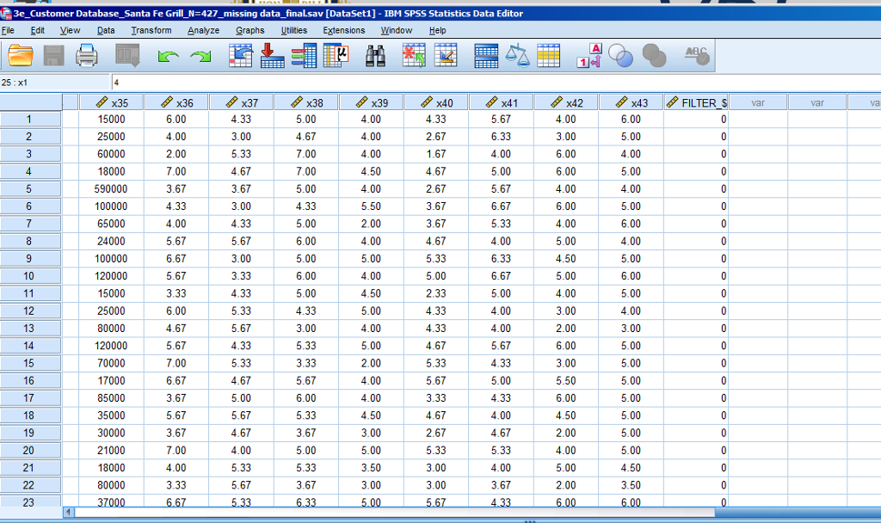Open data document folder icon
The width and height of the screenshot is (881, 523).
pos(21,56)
